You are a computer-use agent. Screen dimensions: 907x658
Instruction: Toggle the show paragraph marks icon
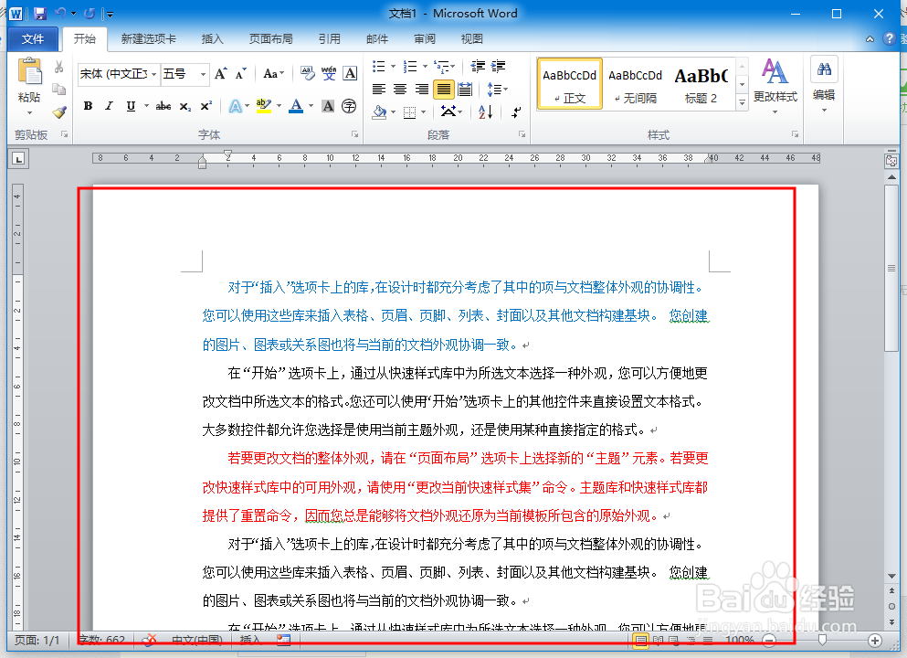514,111
